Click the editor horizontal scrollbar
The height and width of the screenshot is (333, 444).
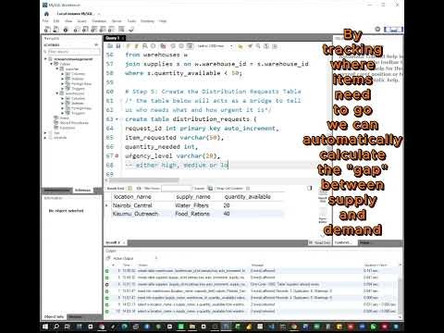pos(143,180)
